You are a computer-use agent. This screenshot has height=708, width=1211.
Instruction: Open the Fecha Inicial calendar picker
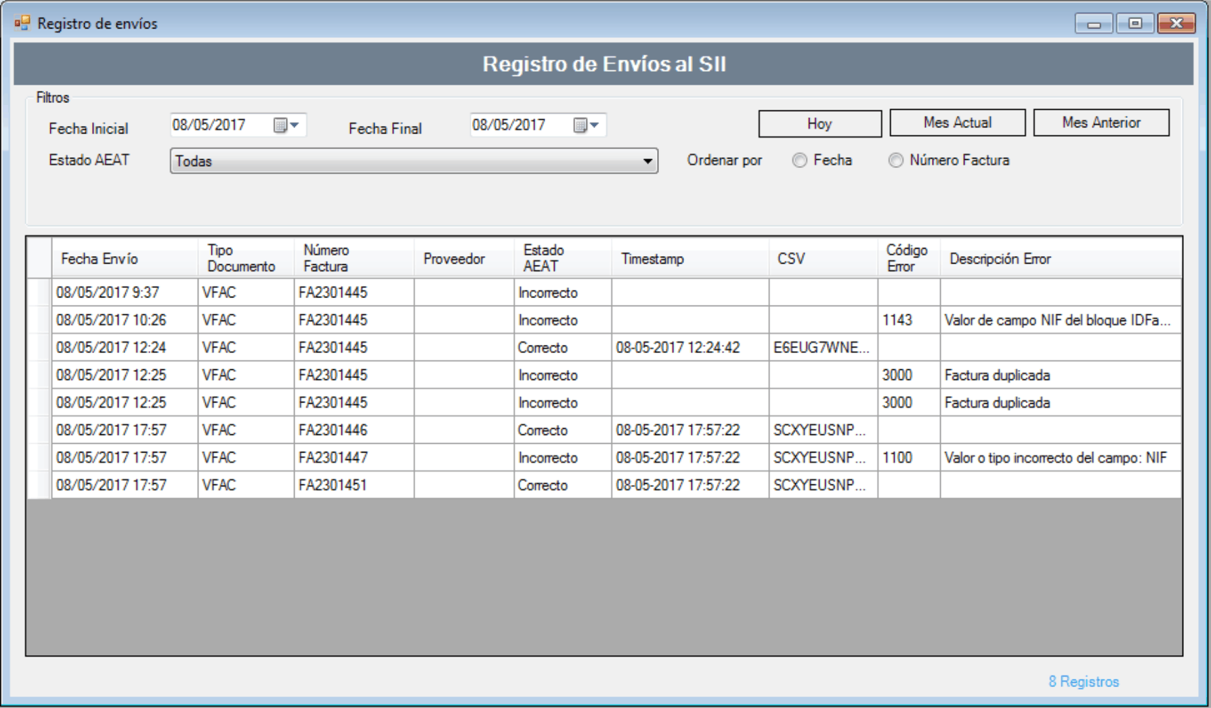[x=286, y=125]
